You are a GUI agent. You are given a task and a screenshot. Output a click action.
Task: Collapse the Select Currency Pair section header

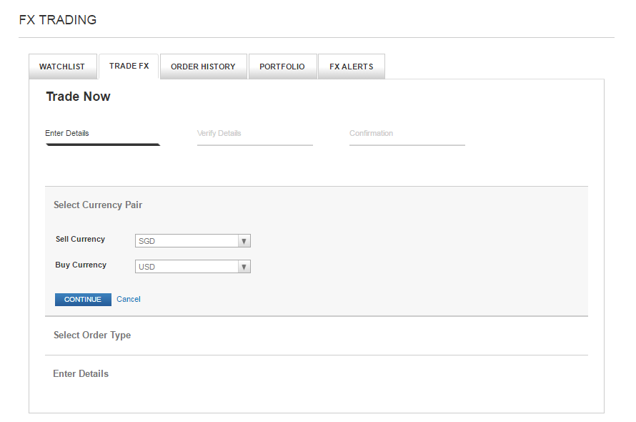(98, 205)
